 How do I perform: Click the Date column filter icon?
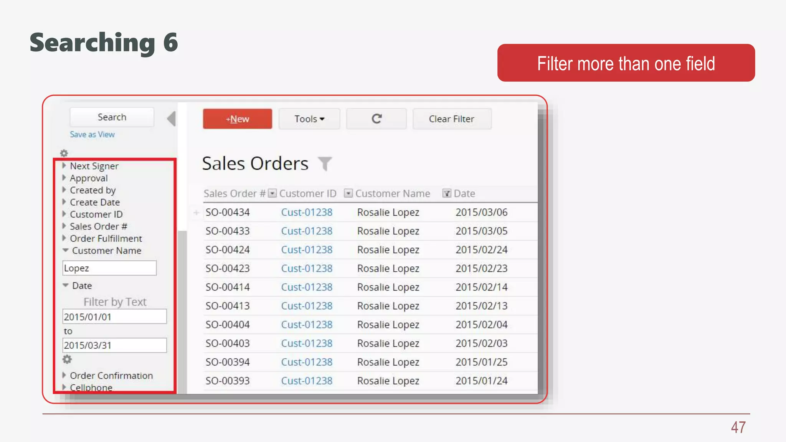point(447,193)
